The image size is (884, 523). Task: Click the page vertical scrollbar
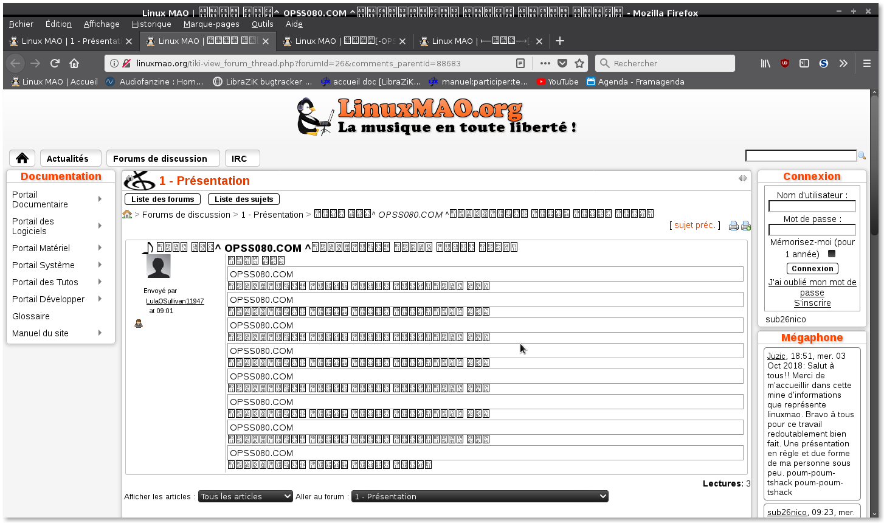pyautogui.click(x=875, y=304)
